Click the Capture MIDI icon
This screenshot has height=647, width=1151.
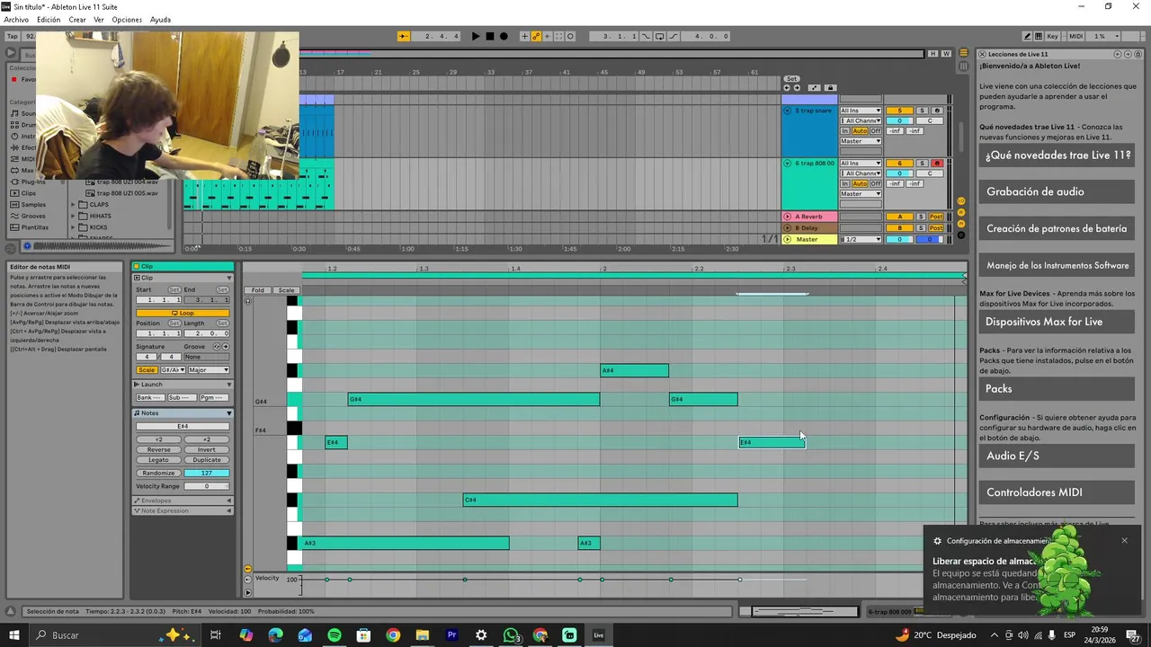(x=559, y=36)
